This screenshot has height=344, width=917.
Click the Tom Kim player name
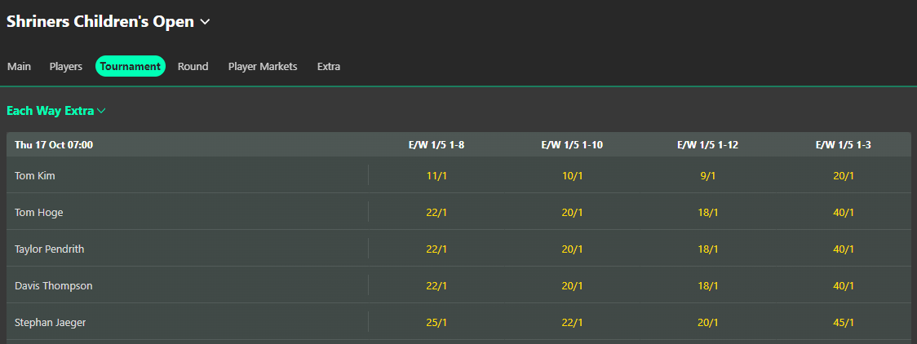point(35,175)
